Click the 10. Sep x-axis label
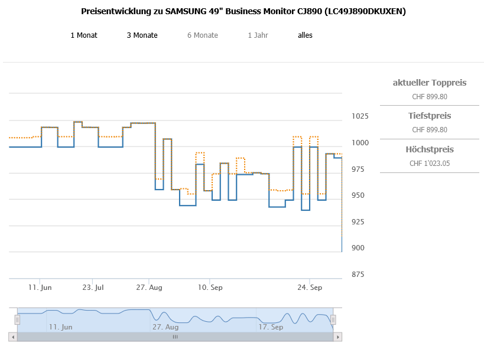 pos(210,288)
